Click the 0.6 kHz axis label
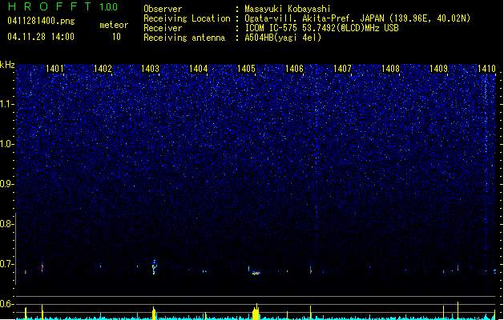The height and width of the screenshot is (320, 504). (7, 304)
